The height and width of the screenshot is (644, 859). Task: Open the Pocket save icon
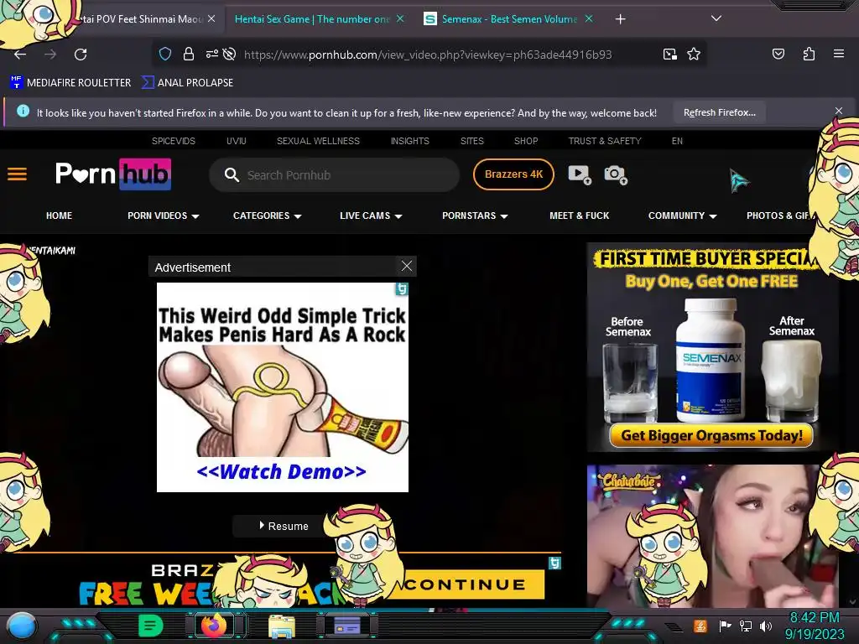pos(778,54)
